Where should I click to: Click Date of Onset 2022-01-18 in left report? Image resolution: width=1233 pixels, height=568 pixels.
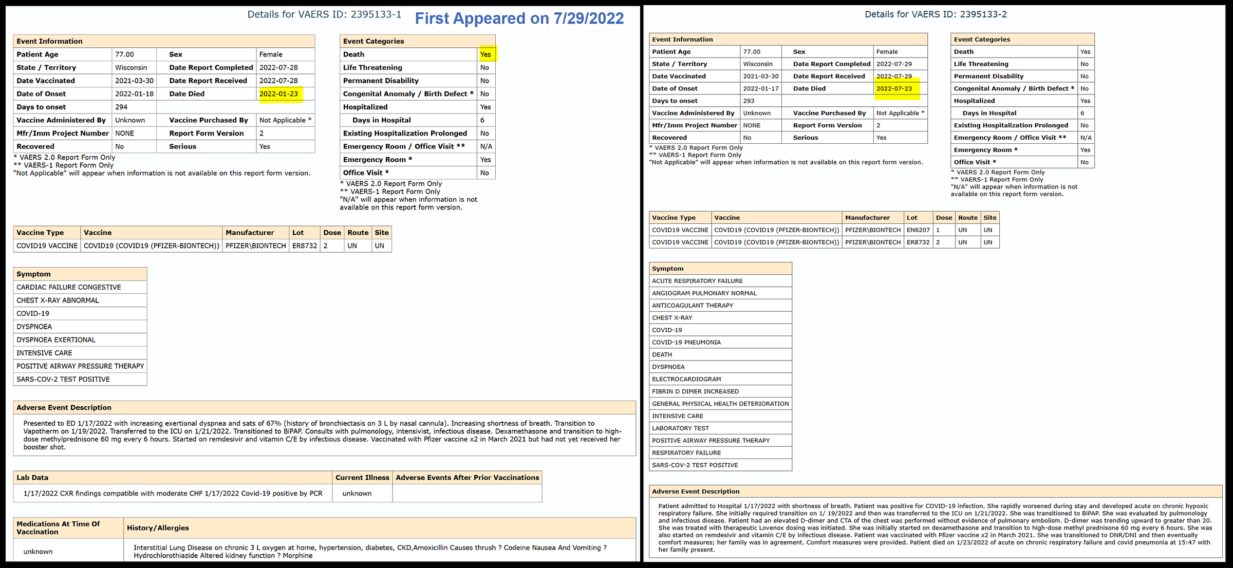pos(134,94)
